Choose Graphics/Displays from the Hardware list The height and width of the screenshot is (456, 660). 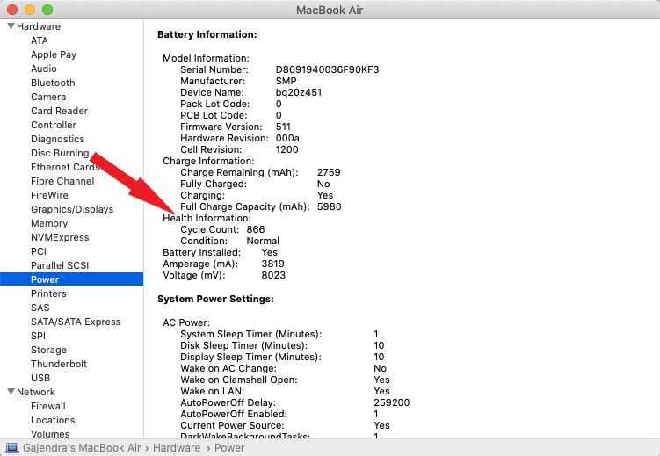coord(72,209)
